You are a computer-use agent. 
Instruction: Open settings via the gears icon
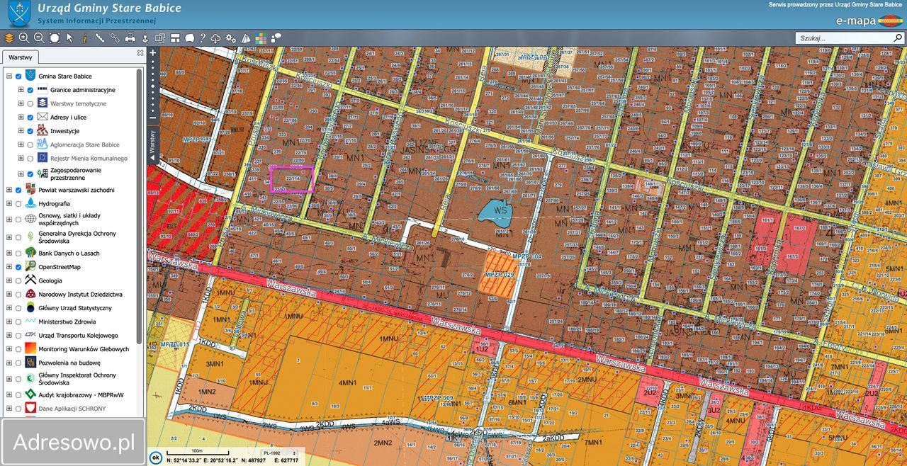[x=231, y=38]
